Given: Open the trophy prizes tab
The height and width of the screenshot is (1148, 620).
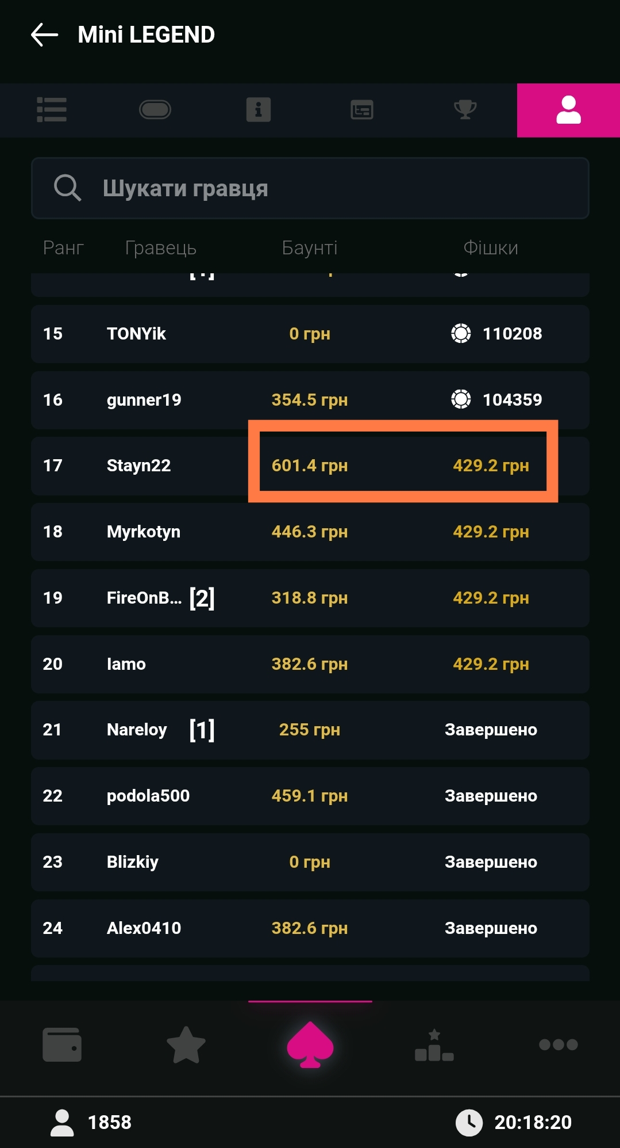Looking at the screenshot, I should [x=465, y=110].
